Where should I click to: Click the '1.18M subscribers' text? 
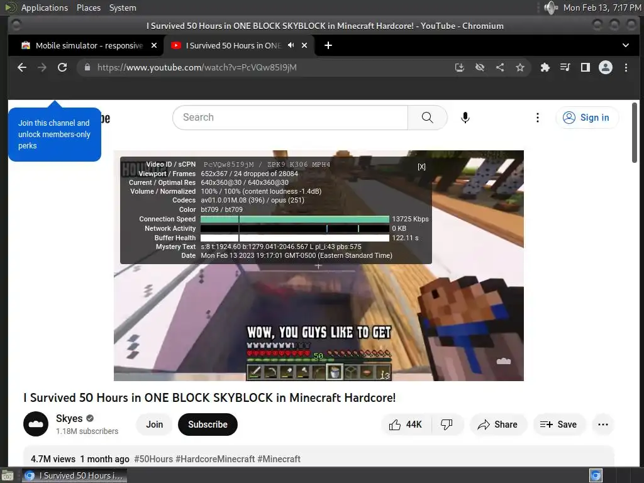(x=87, y=431)
